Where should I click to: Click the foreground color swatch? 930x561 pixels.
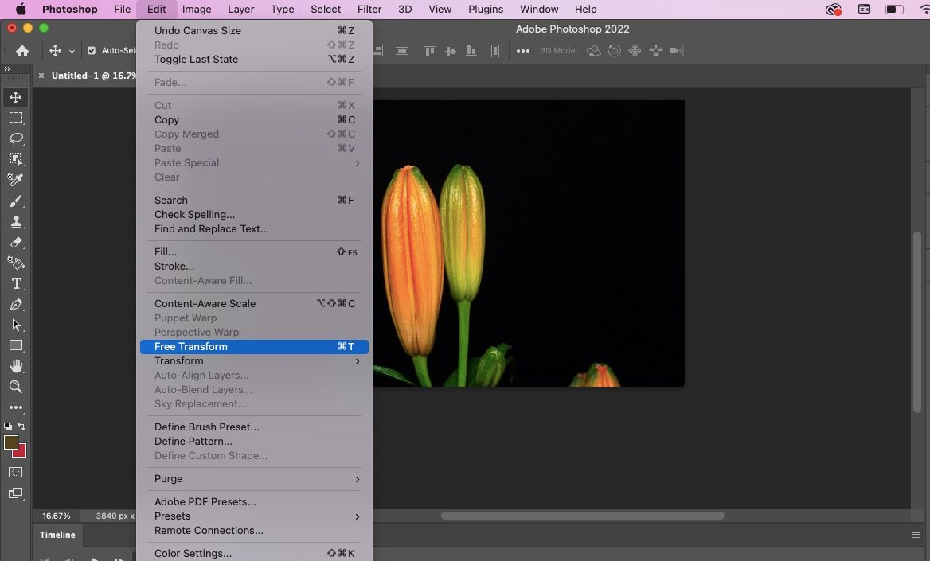[x=11, y=443]
